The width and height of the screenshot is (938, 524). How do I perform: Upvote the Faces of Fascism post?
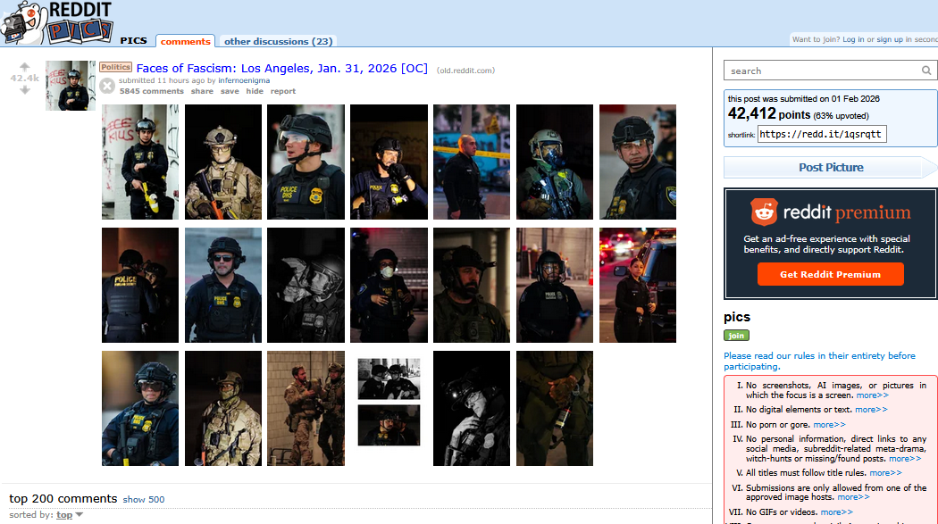click(x=24, y=67)
